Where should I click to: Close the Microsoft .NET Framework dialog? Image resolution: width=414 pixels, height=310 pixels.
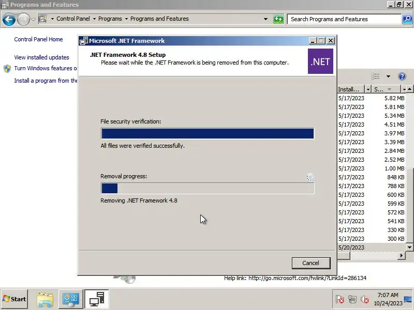pyautogui.click(x=330, y=41)
